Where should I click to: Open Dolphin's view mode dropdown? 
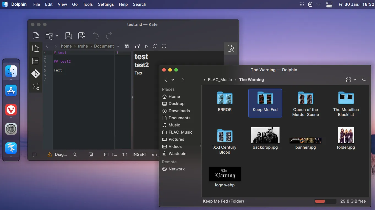(351, 80)
